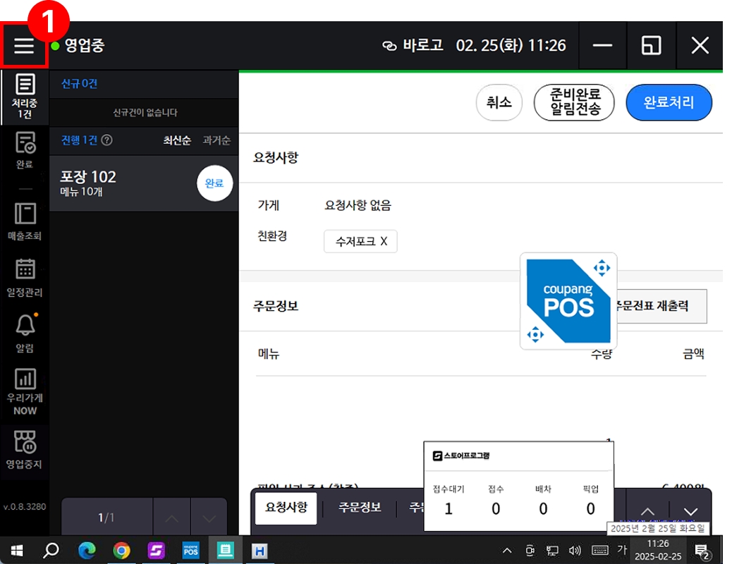Click the help icon next to 진행 1건

click(x=106, y=140)
